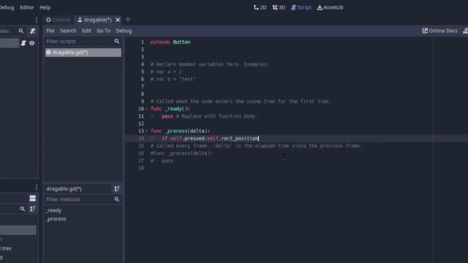Toggle alphabetical sorting of methods list
468x263 pixels.
click(x=117, y=188)
